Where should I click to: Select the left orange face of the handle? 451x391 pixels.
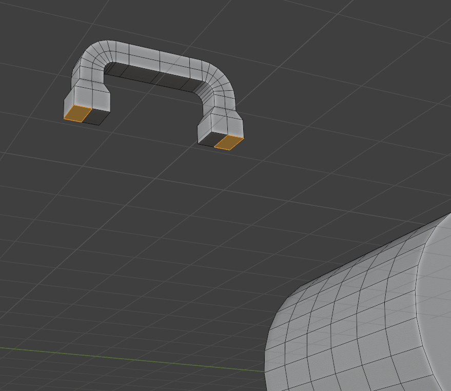coord(77,113)
